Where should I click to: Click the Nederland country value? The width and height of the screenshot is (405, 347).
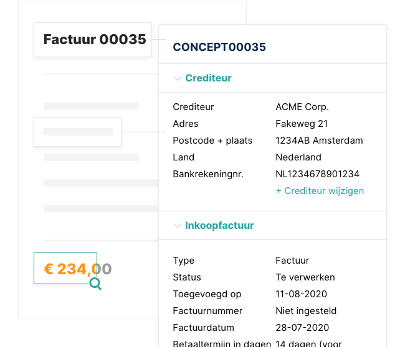point(298,157)
